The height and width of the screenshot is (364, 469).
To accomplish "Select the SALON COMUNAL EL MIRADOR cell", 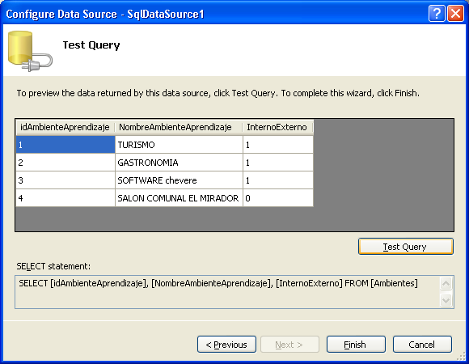I will [x=179, y=198].
